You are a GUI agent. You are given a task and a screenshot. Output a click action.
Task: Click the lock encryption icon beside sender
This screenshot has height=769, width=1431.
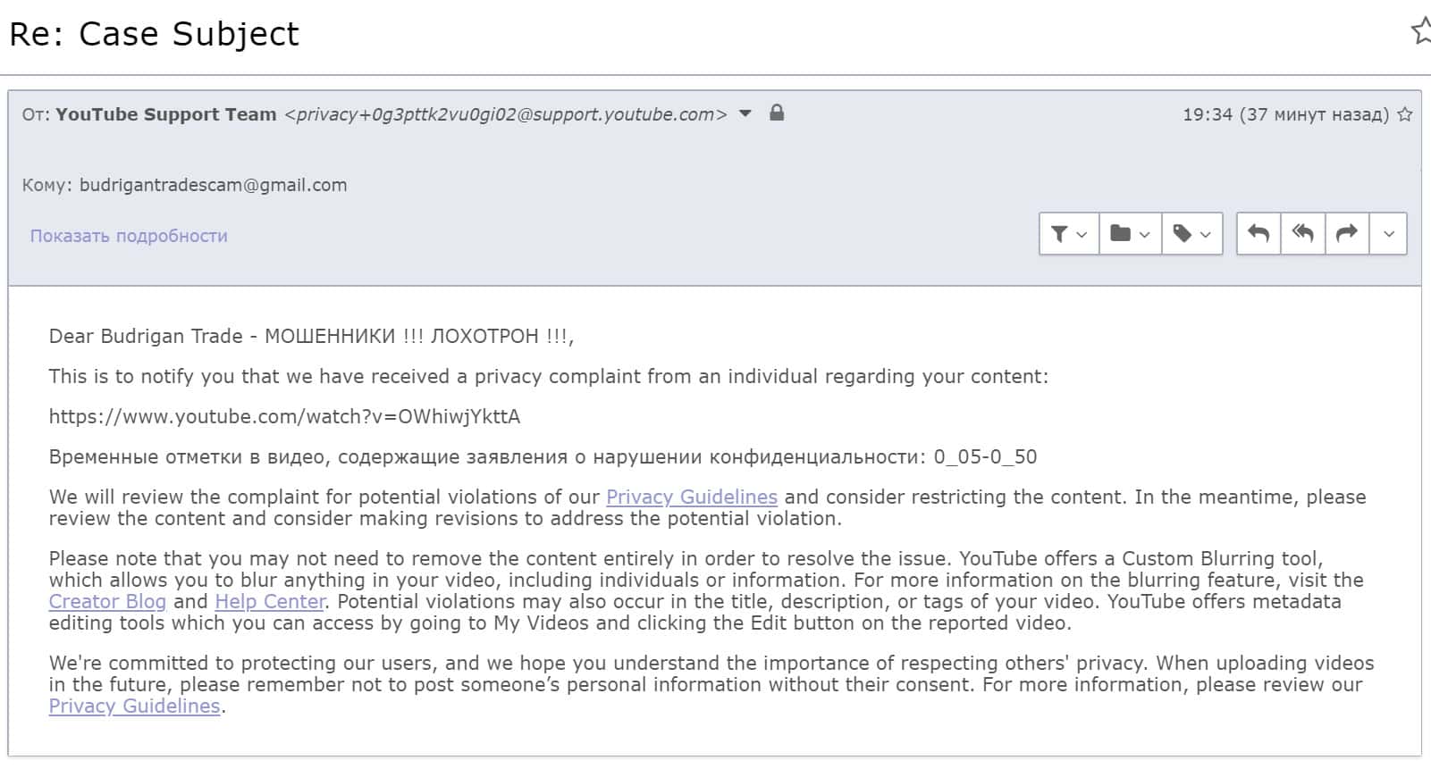click(x=777, y=113)
